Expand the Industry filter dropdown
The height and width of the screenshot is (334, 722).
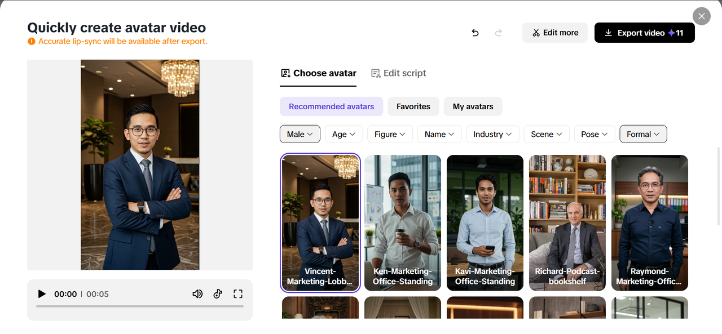click(492, 134)
